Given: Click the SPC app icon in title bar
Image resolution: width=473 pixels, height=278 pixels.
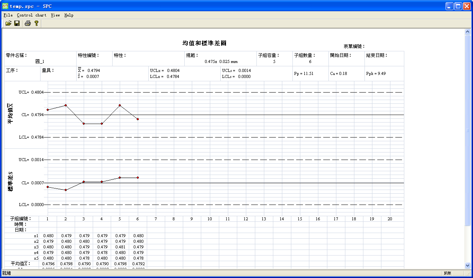Looking at the screenshot, I should [5, 6].
